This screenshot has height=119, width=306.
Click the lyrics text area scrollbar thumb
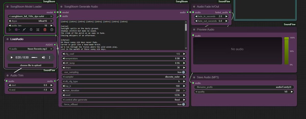(x=186, y=27)
